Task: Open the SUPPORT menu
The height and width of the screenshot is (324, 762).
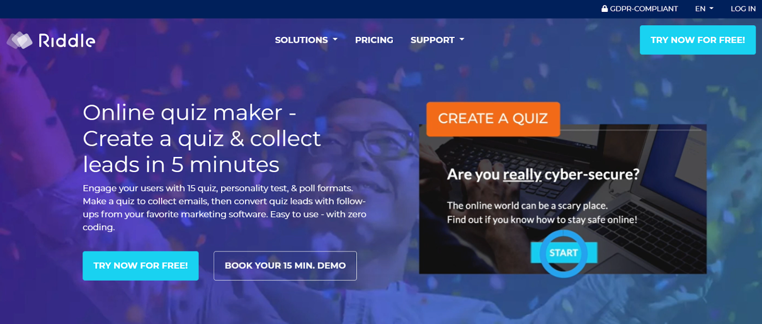Action: [437, 40]
